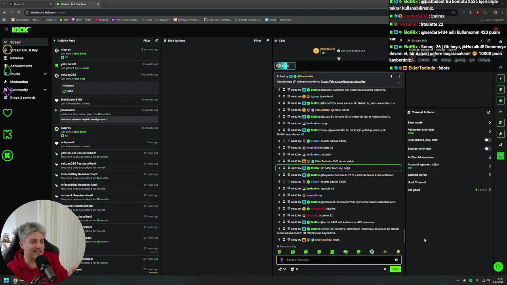
Task: Open Account age restriction settings arrow
Action: (490, 166)
